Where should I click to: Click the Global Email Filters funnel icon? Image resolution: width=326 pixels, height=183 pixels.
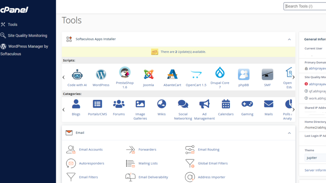click(189, 163)
